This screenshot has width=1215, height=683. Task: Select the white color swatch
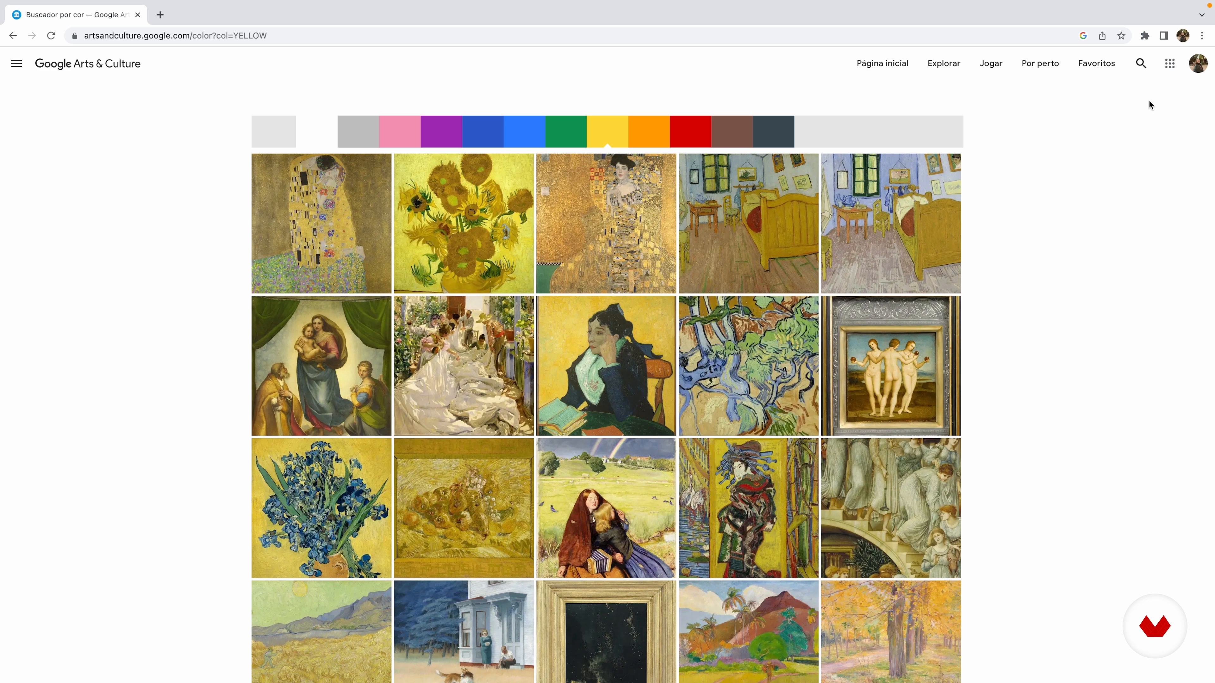(317, 132)
